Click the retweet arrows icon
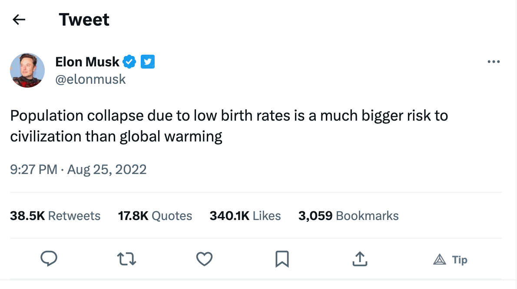 pyautogui.click(x=127, y=259)
